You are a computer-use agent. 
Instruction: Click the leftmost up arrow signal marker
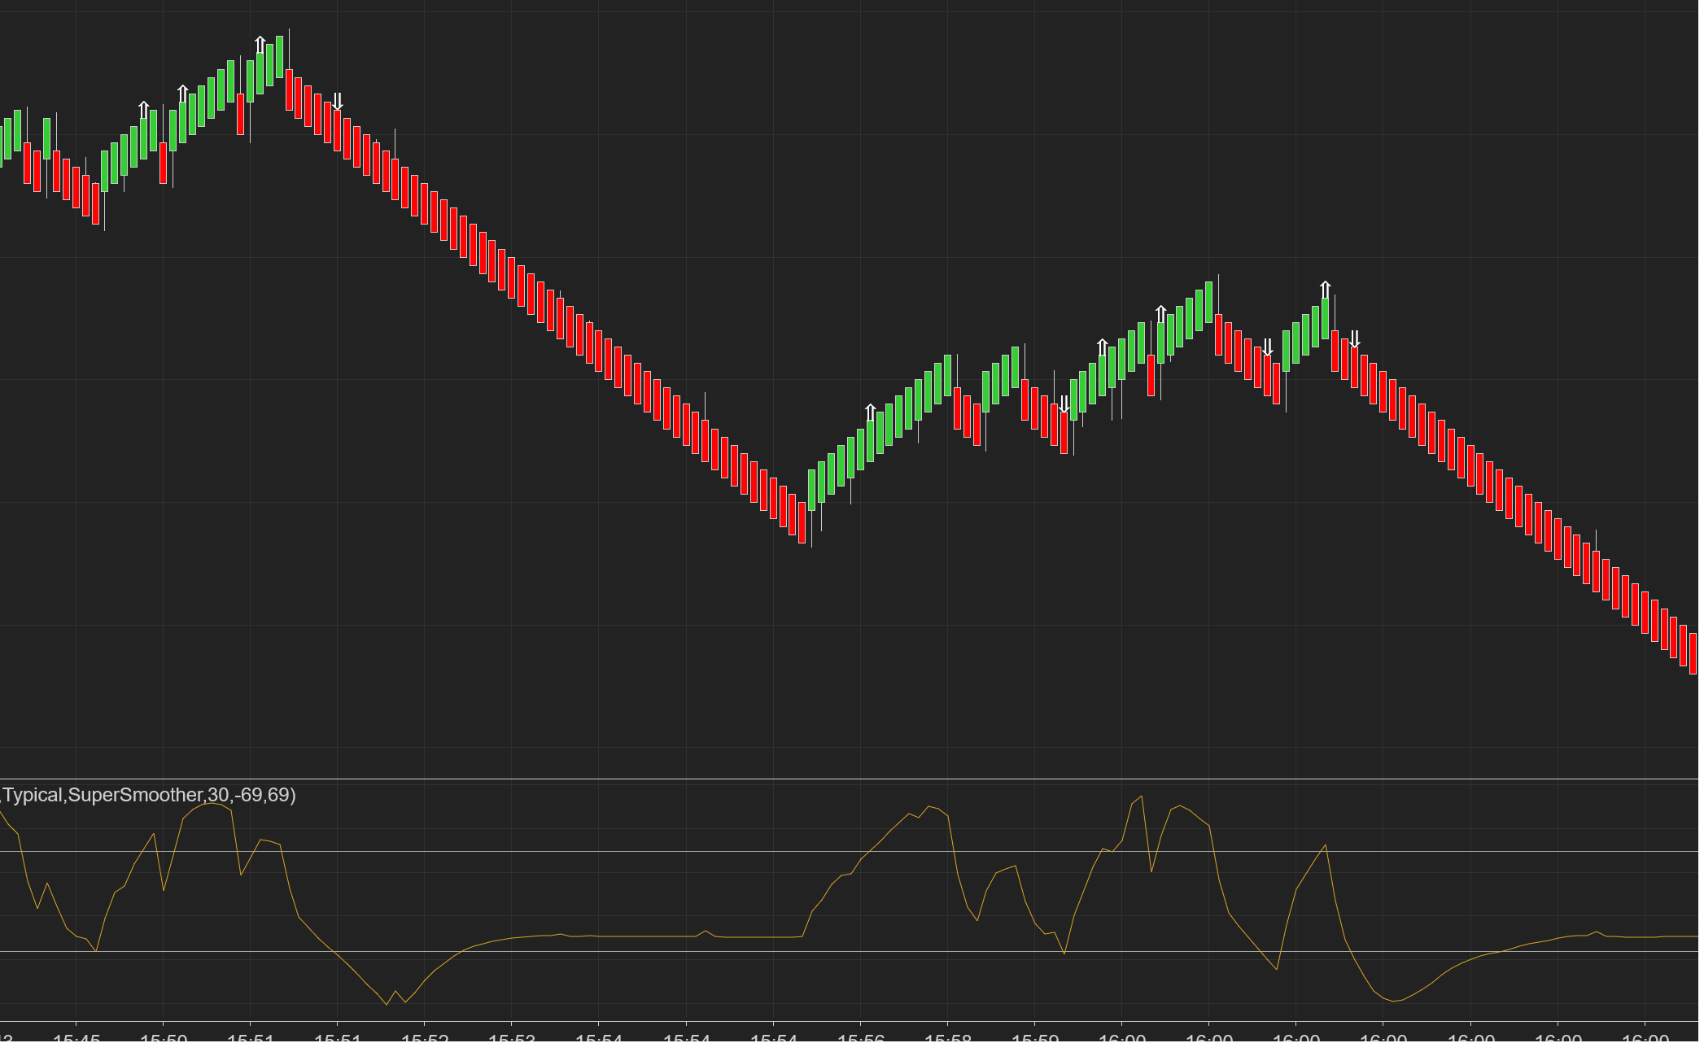tap(144, 110)
